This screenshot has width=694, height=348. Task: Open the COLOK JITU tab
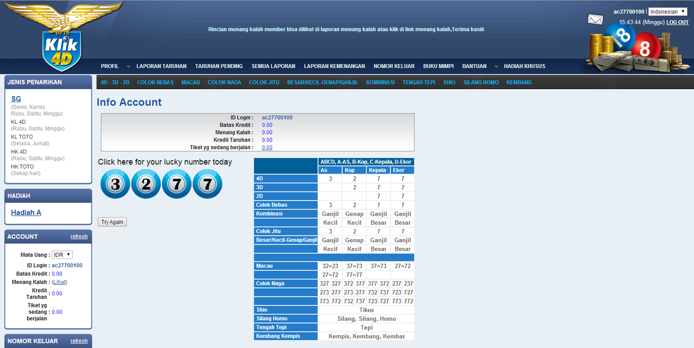[x=264, y=83]
